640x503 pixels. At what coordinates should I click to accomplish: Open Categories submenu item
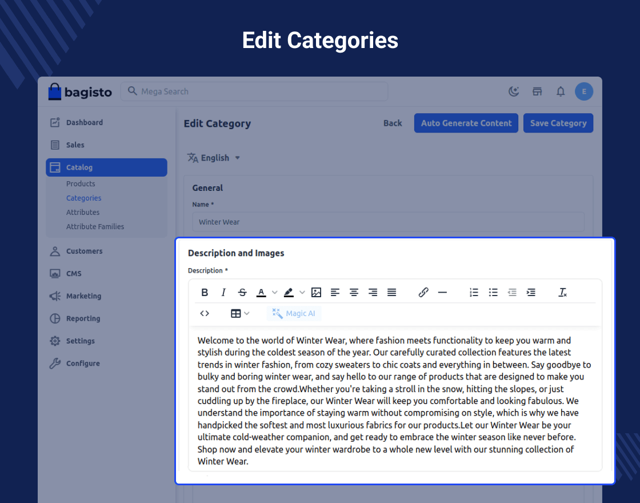pos(83,198)
